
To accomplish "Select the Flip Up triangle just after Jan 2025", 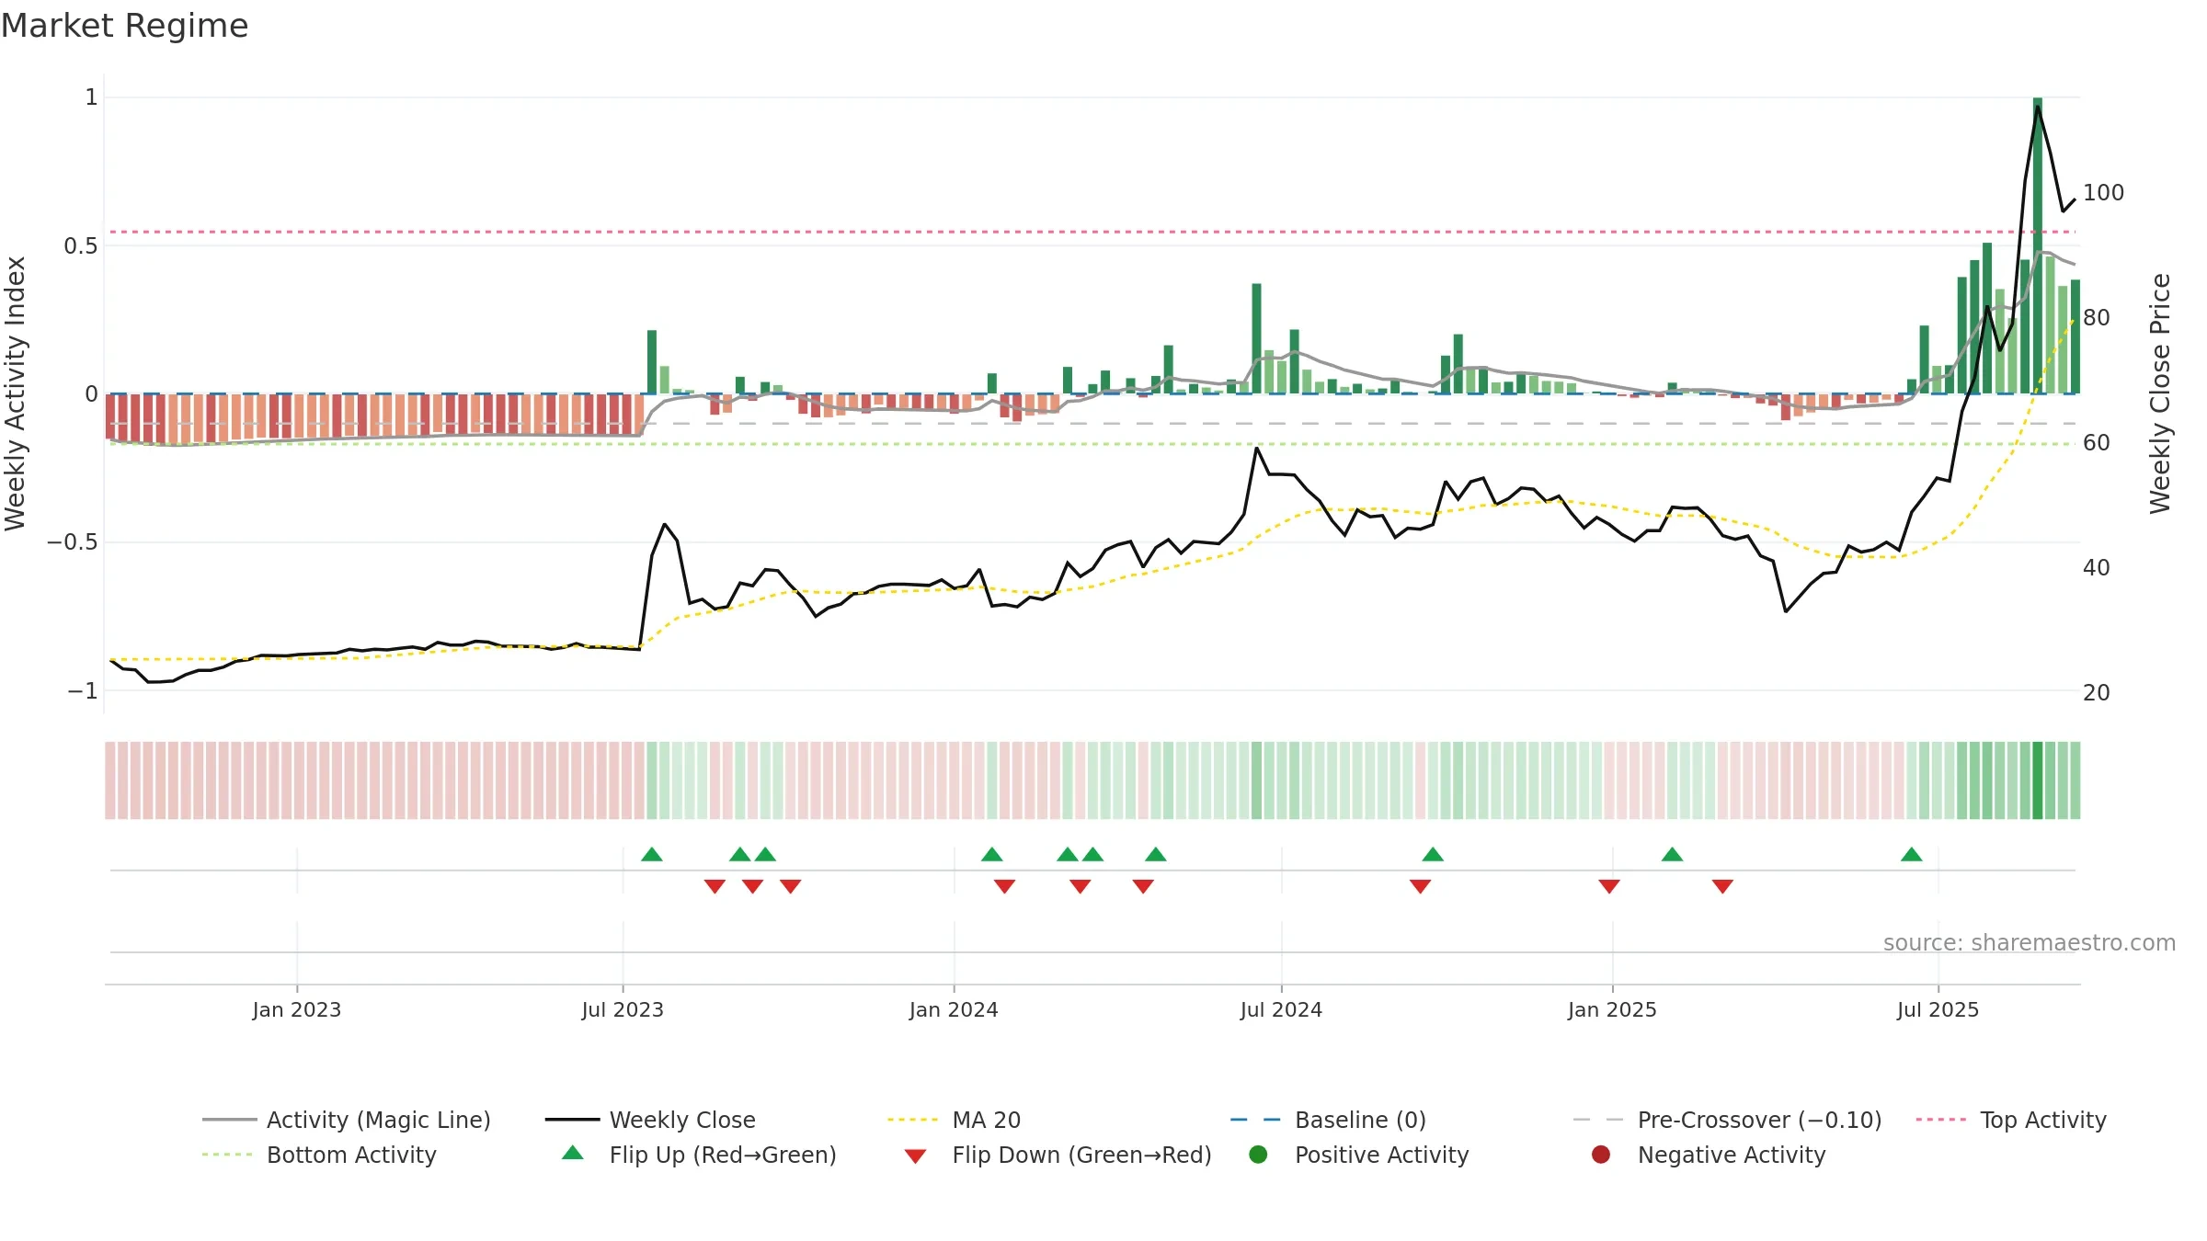I will click(x=1673, y=855).
